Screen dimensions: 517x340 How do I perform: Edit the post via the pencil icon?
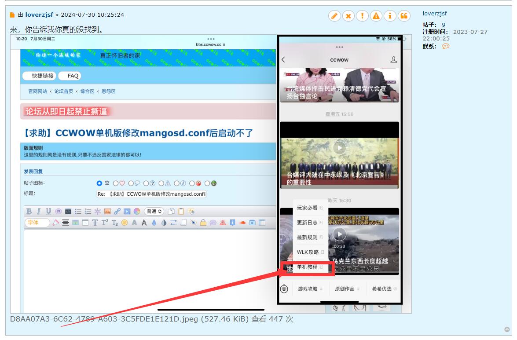pos(334,16)
